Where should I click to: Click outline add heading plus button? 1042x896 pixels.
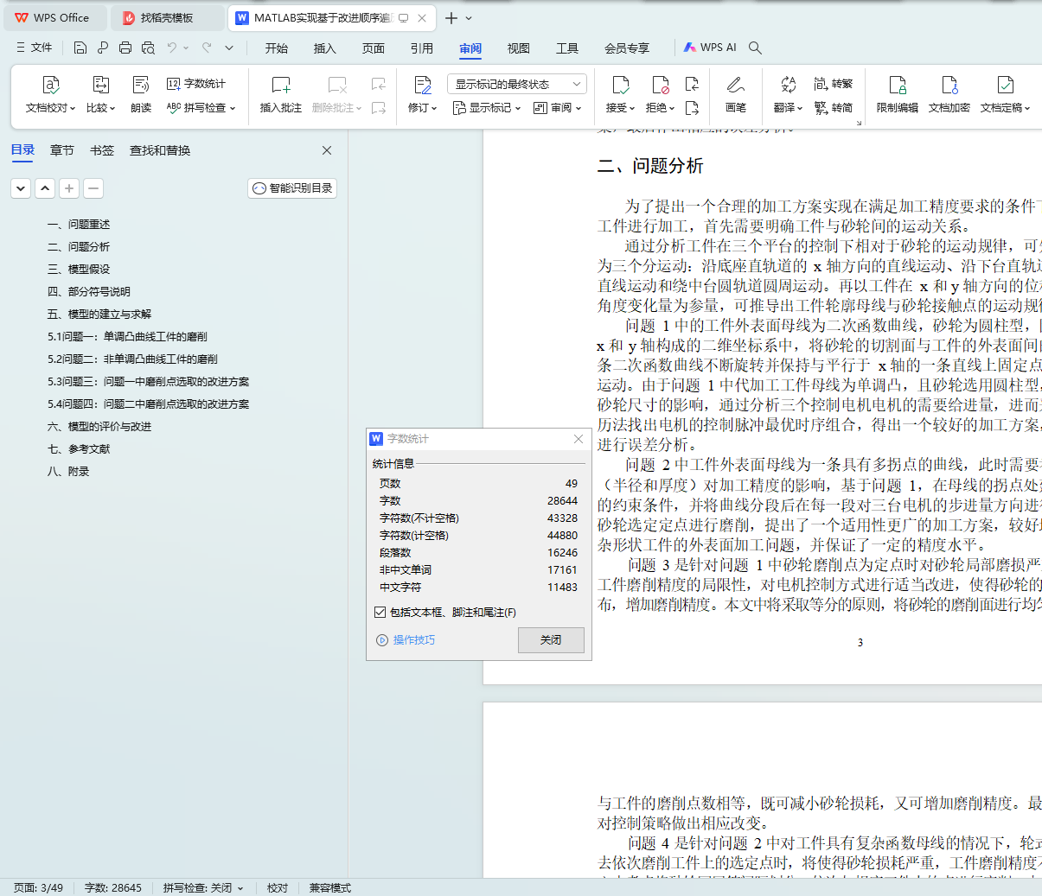point(70,188)
